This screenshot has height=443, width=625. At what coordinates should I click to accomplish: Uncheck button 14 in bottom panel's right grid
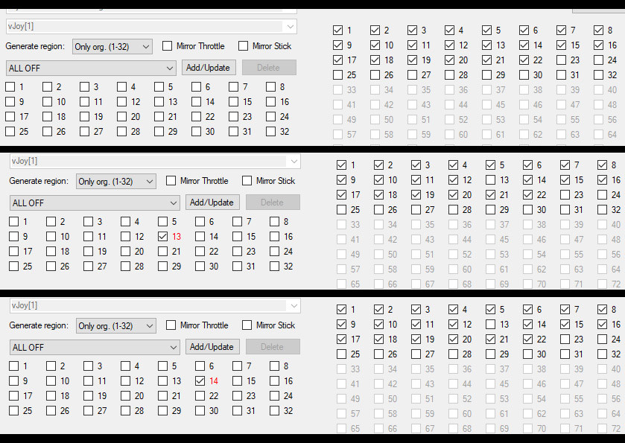(x=527, y=325)
